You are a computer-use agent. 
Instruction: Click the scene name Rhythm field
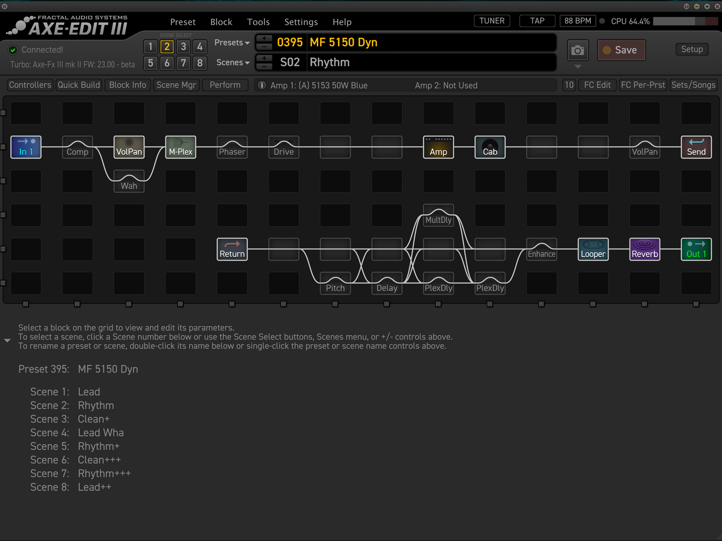coord(431,62)
